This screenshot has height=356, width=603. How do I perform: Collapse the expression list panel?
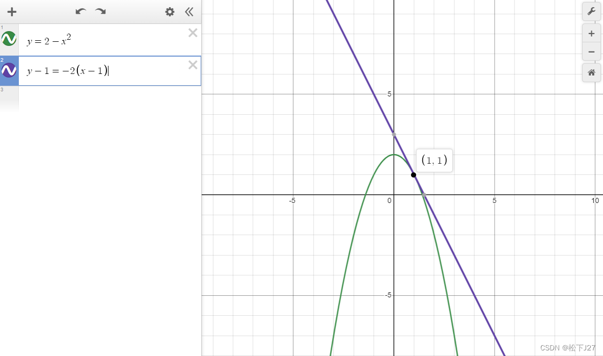(189, 12)
